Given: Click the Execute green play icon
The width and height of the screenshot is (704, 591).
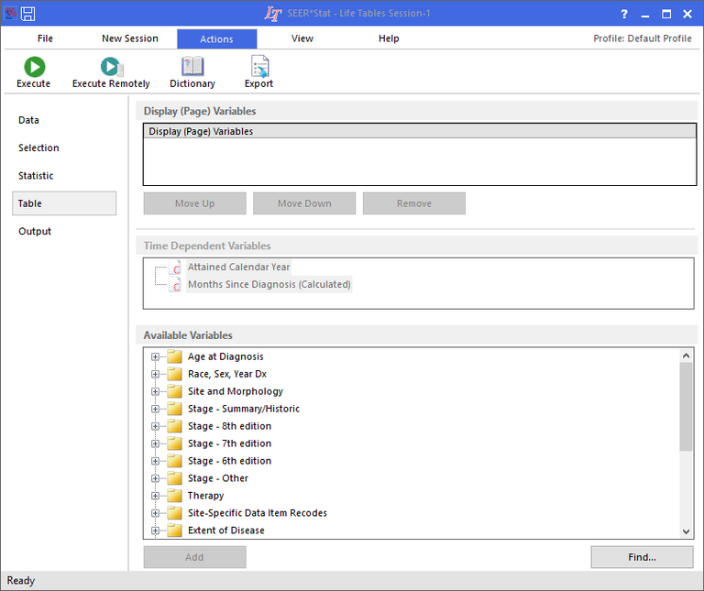Looking at the screenshot, I should [33, 67].
